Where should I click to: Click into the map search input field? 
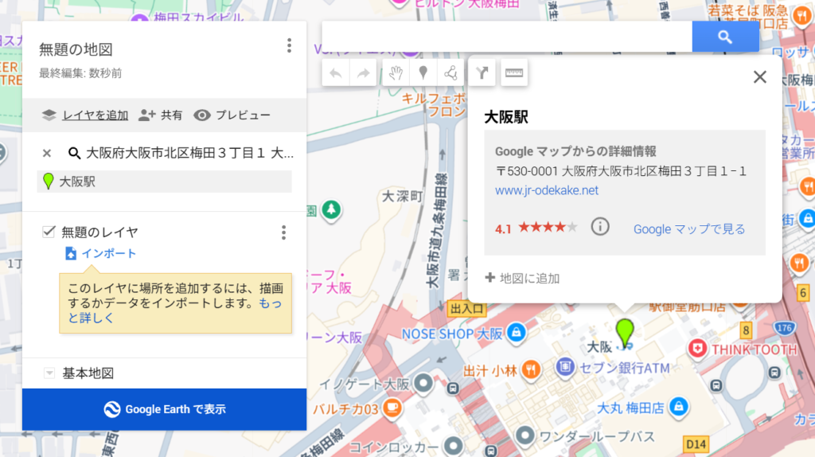coord(507,37)
